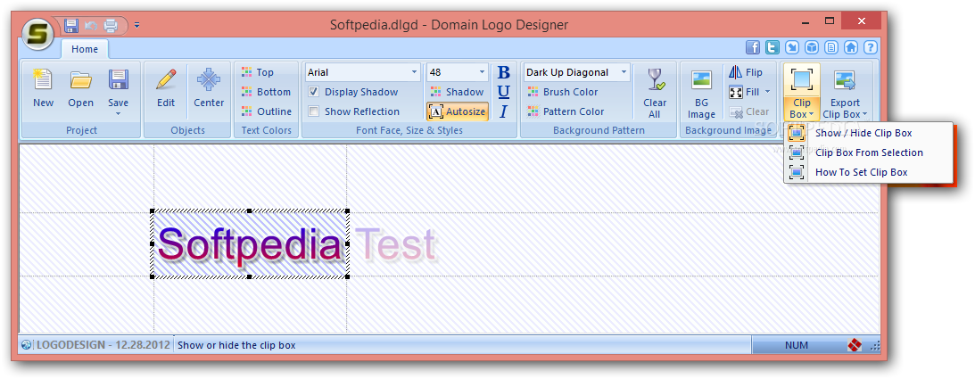Click the Twitter icon

pyautogui.click(x=773, y=47)
